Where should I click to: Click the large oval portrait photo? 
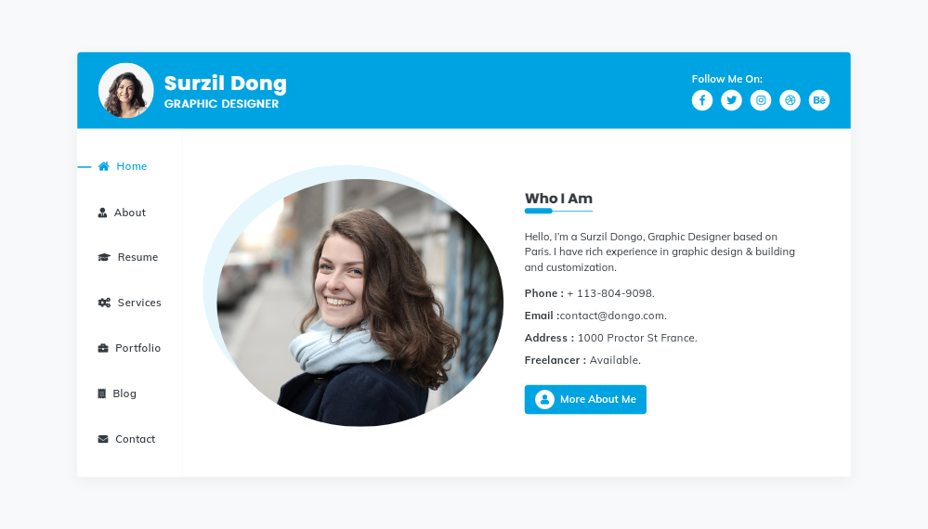(x=360, y=303)
